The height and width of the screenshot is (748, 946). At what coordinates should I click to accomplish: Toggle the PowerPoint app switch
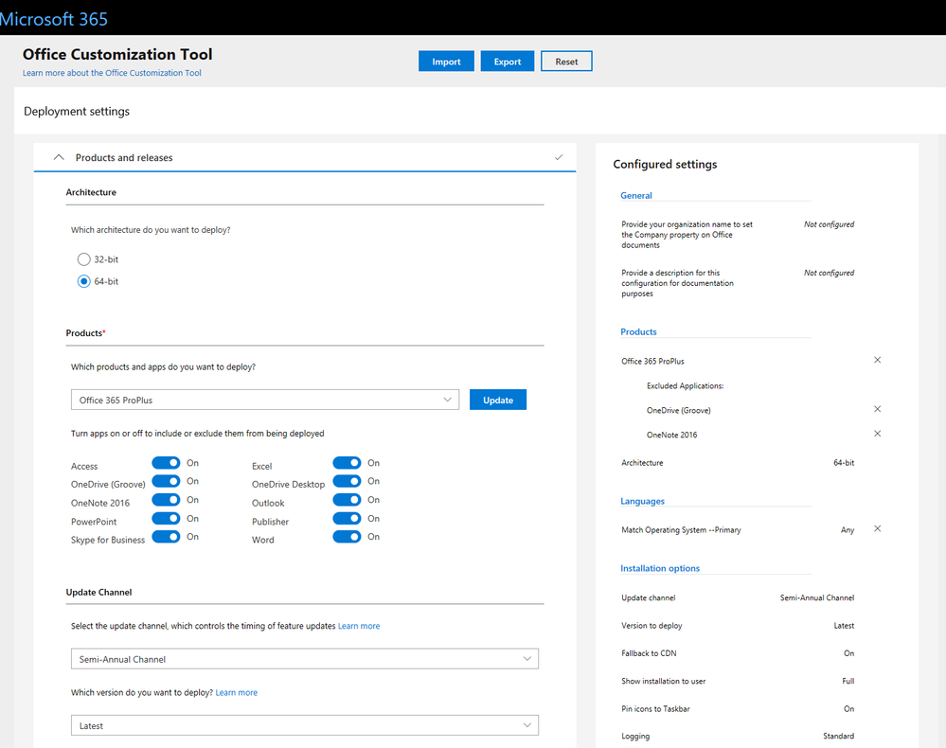point(166,518)
